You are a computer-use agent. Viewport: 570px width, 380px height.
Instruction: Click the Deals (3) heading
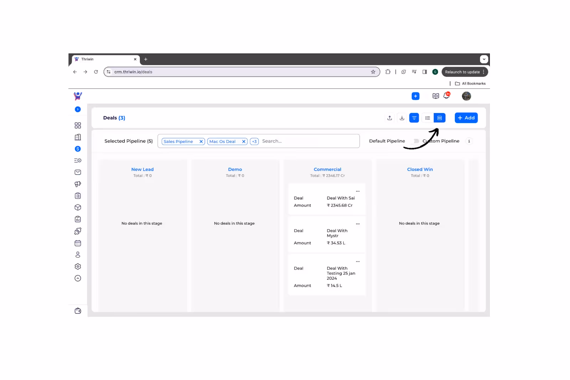pyautogui.click(x=114, y=118)
